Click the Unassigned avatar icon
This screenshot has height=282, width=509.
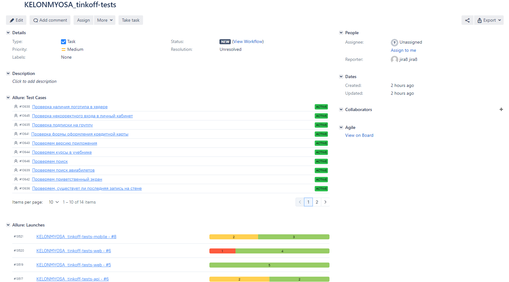coord(394,42)
